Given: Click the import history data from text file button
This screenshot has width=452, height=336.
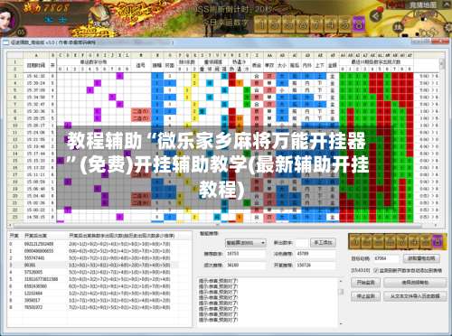Looking at the screenshot, I should 415,296.
